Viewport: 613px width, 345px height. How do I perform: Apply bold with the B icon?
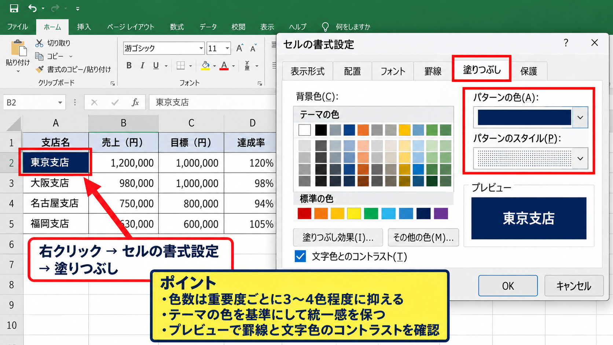[x=129, y=66]
